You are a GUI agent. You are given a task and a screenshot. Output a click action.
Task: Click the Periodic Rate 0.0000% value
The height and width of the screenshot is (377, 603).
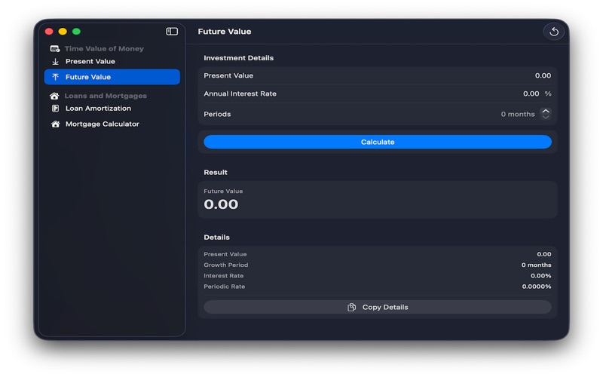537,287
